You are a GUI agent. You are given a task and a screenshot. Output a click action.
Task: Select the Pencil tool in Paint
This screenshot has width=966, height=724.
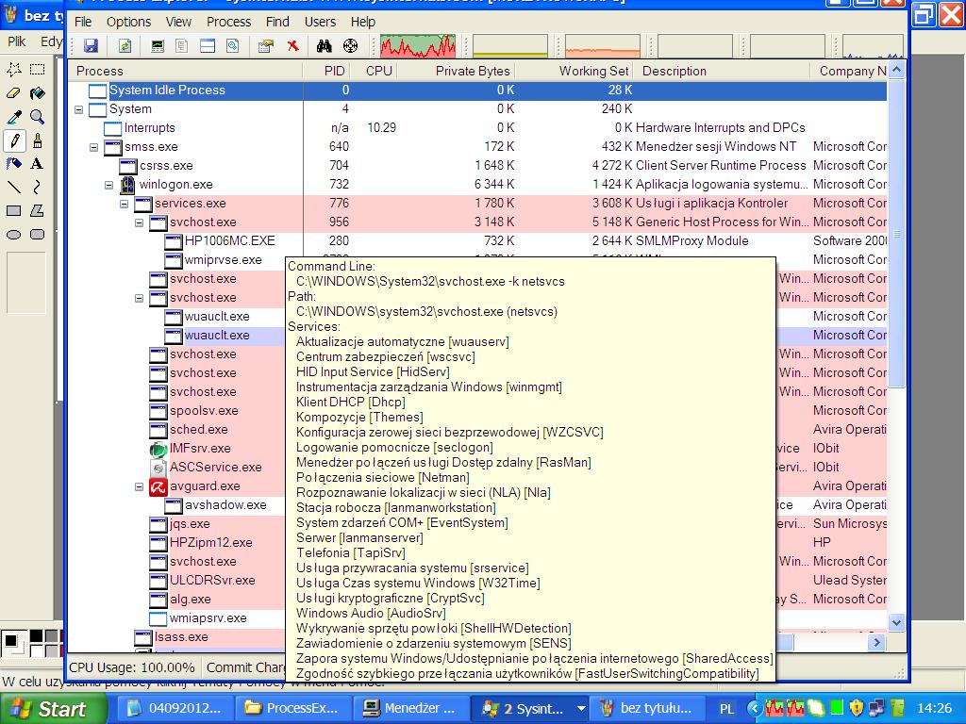click(13, 140)
